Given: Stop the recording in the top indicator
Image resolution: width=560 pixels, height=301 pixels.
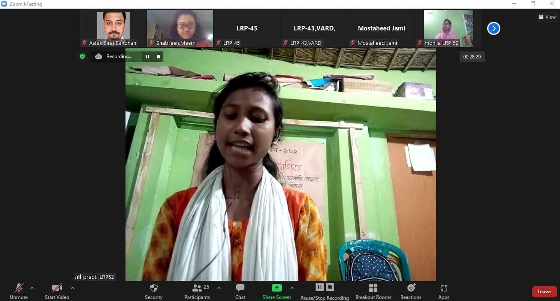Looking at the screenshot, I should pyautogui.click(x=158, y=57).
